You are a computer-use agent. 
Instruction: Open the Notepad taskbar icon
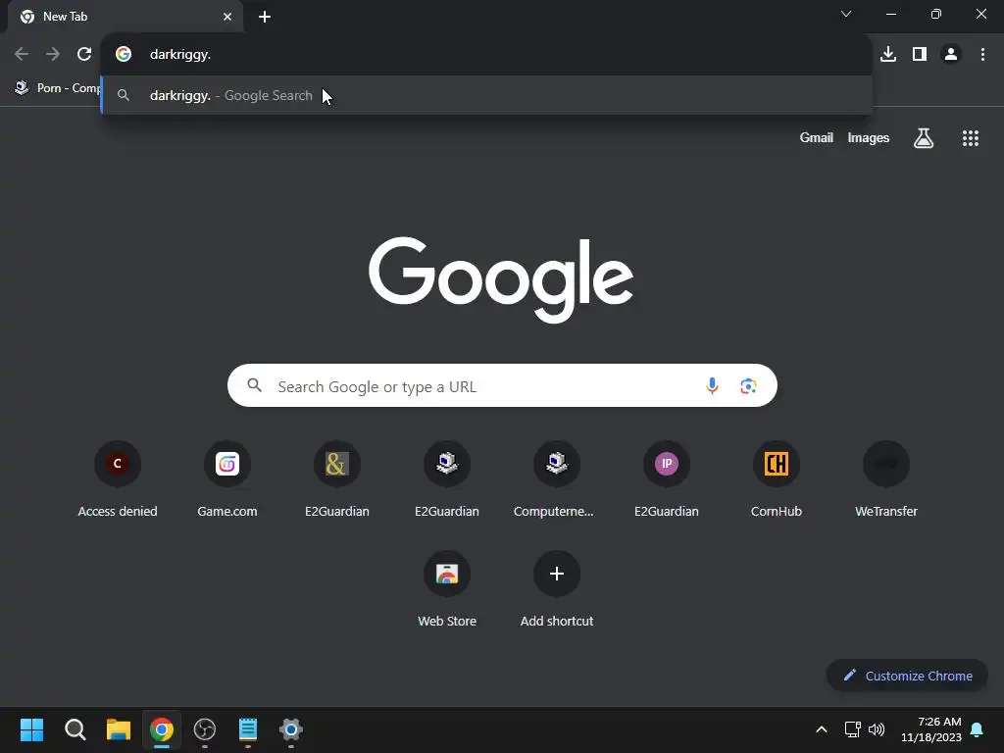coord(248,729)
